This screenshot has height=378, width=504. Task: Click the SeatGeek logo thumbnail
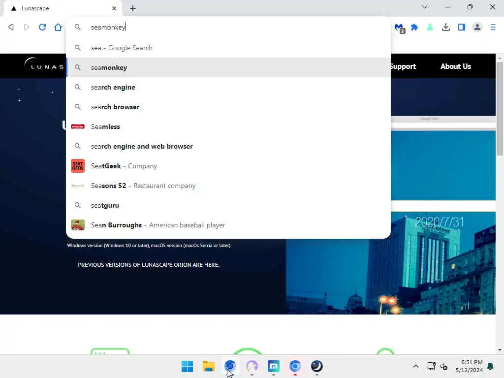(x=77, y=166)
